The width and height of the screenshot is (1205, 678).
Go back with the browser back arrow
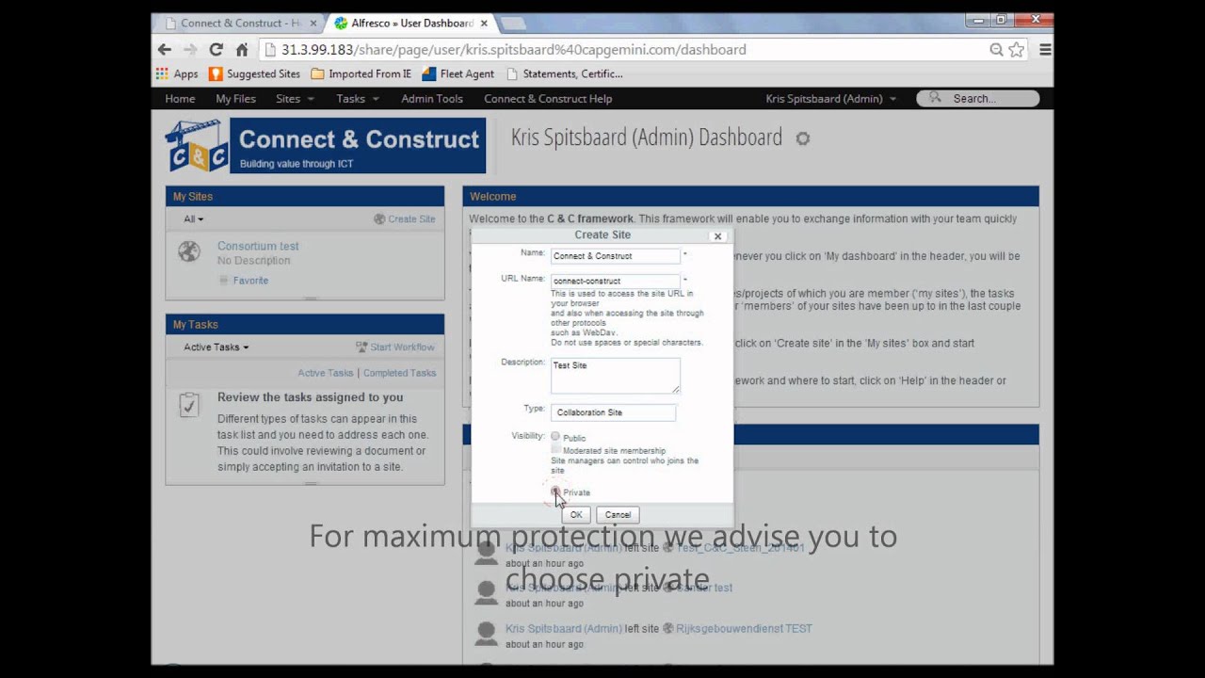[x=165, y=50]
